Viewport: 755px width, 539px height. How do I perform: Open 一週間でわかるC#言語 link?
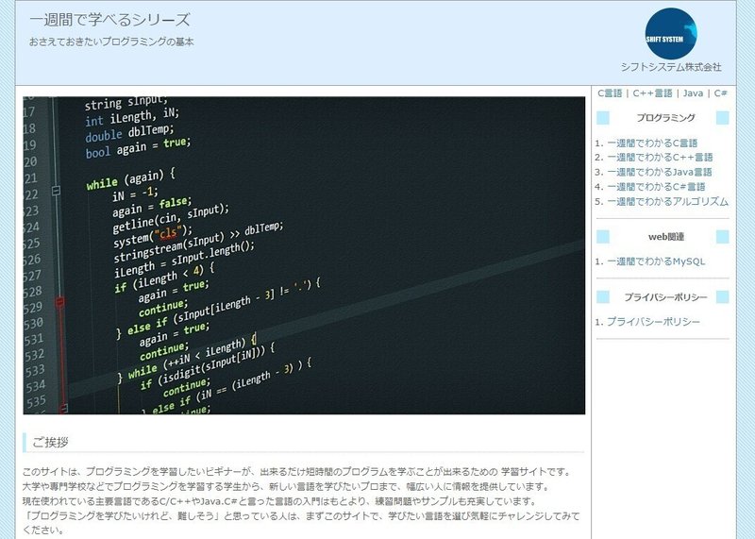click(656, 187)
